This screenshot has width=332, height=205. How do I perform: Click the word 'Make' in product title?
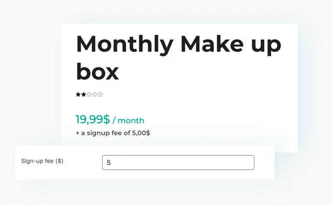pyautogui.click(x=212, y=44)
